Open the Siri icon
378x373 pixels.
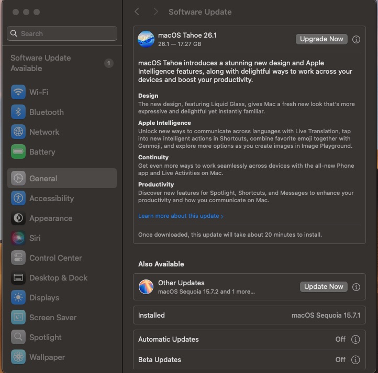18,238
